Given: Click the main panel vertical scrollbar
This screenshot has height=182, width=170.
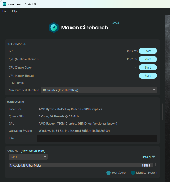Looking at the screenshot, I should point(163,112).
